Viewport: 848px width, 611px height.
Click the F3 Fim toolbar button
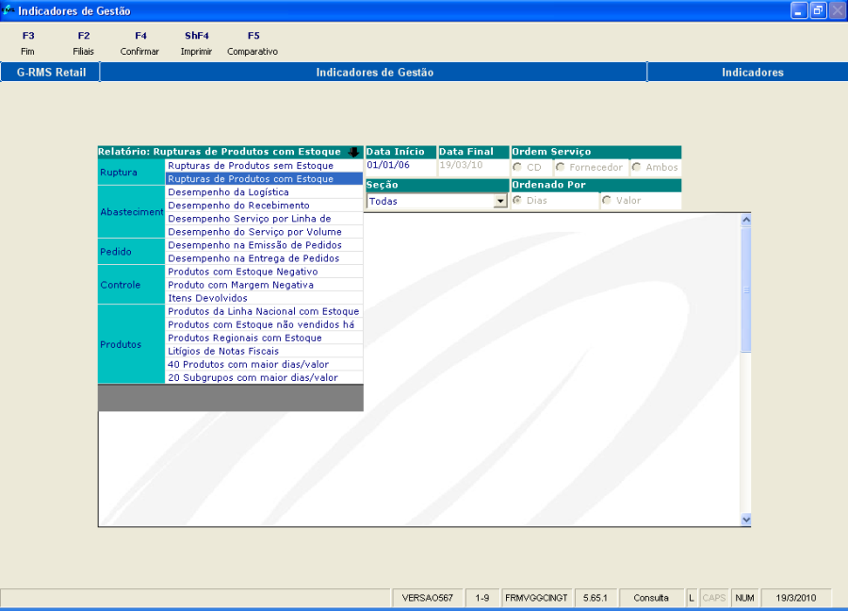[27, 43]
